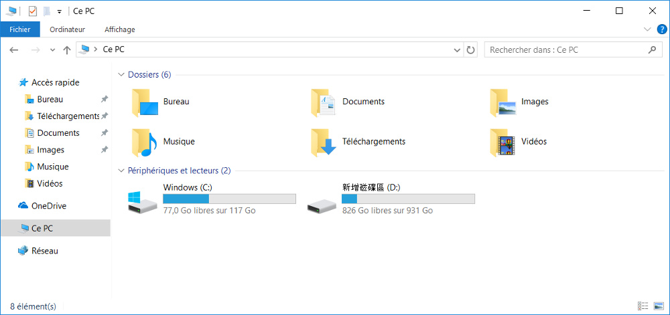
Task: Select OneDrive in the navigation pane
Action: tap(48, 206)
